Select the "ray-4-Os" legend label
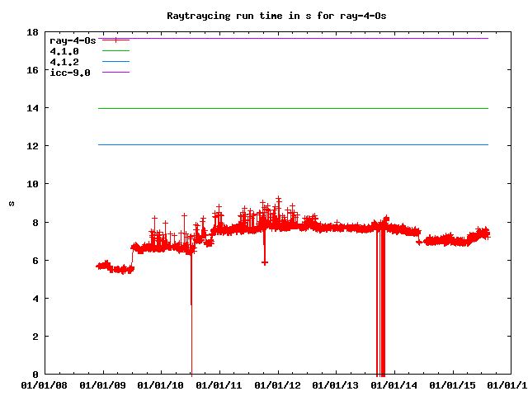 [x=73, y=40]
